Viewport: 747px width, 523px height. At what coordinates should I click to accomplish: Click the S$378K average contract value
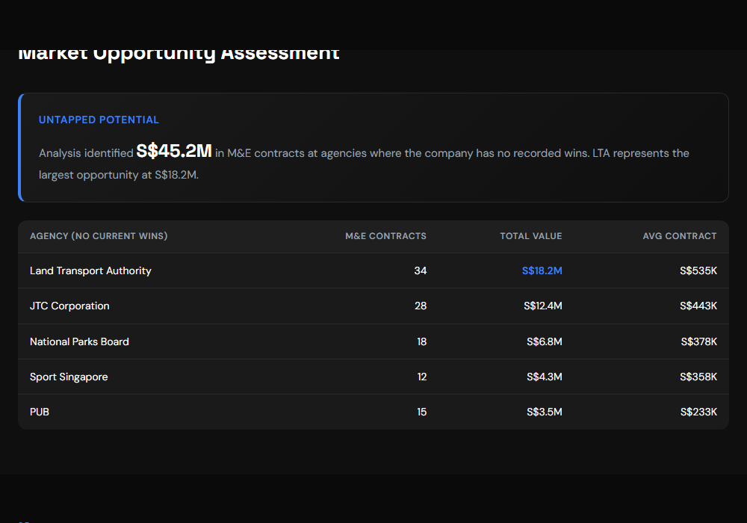[698, 341]
